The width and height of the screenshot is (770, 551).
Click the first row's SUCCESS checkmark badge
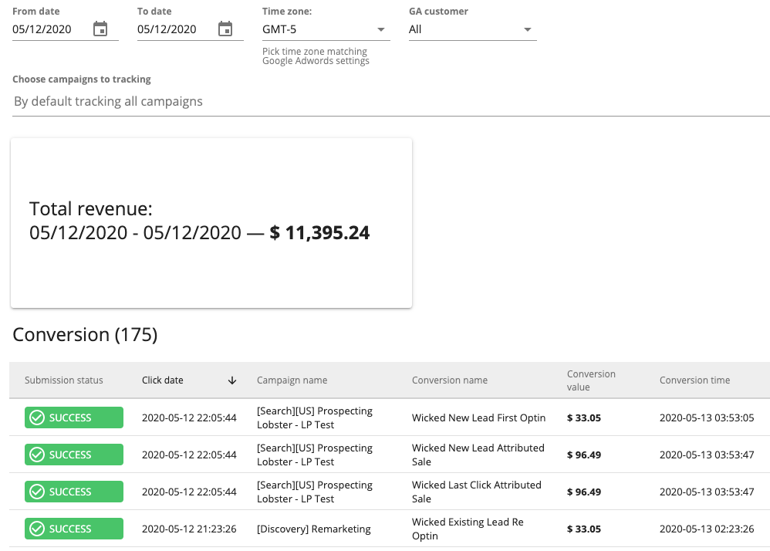tap(74, 417)
